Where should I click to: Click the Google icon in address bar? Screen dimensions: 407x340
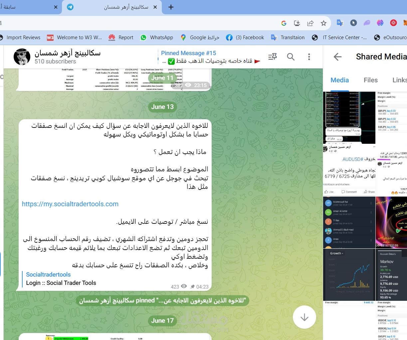pyautogui.click(x=284, y=23)
